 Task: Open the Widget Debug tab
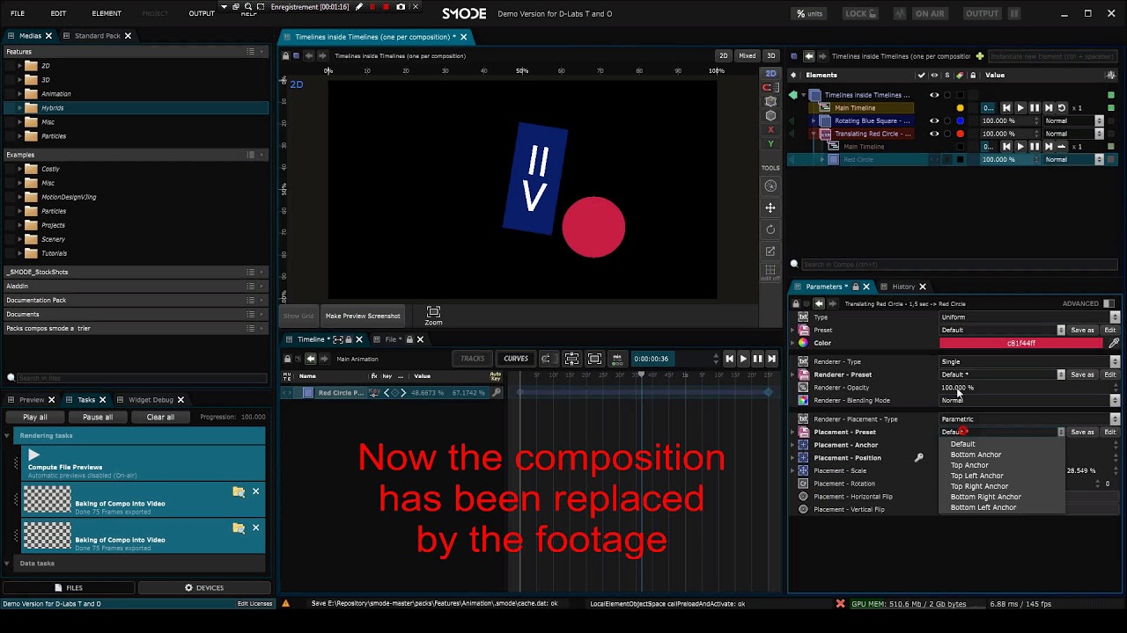tap(151, 400)
